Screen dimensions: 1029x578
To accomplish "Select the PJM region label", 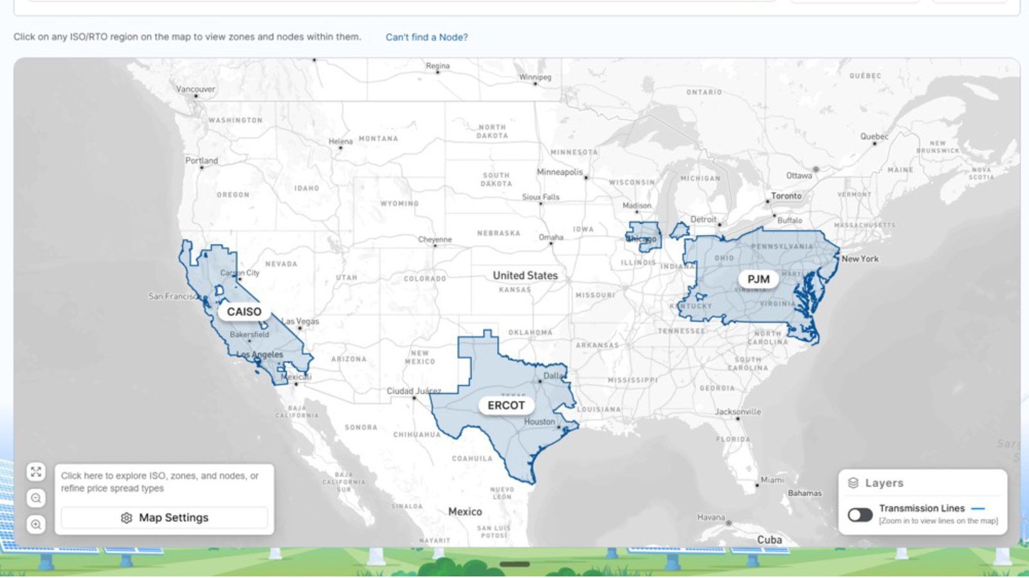I will pyautogui.click(x=758, y=279).
